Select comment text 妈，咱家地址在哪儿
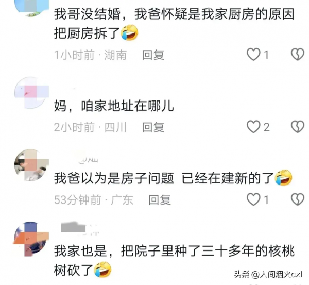Viewport: 309px width, 285px height. point(114,106)
